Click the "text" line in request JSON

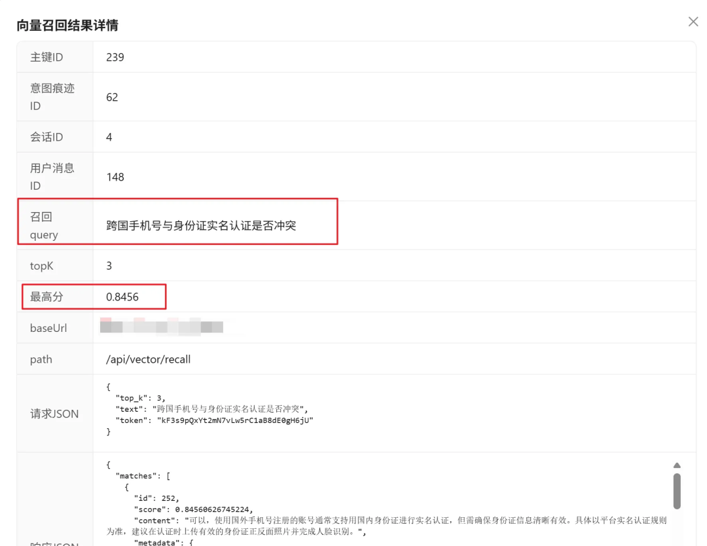click(212, 409)
